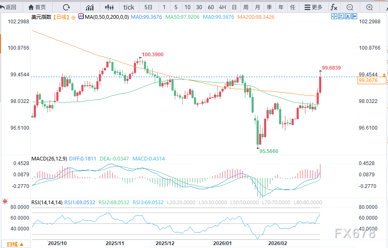Open the fx indicator formula tool

tap(334, 7)
